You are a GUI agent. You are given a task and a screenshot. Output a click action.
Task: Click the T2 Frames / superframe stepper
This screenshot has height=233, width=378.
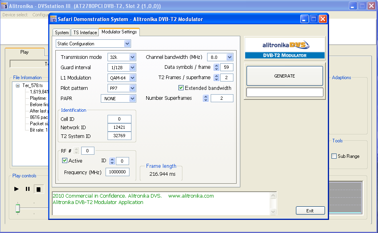click(216, 78)
